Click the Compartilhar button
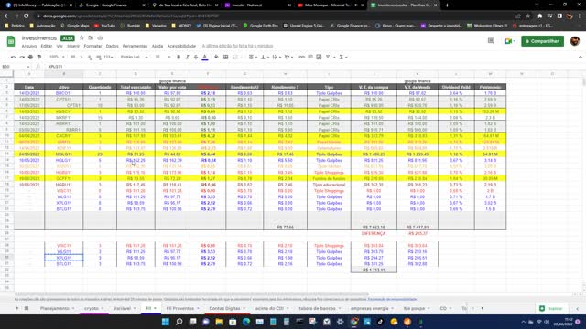 coord(542,41)
